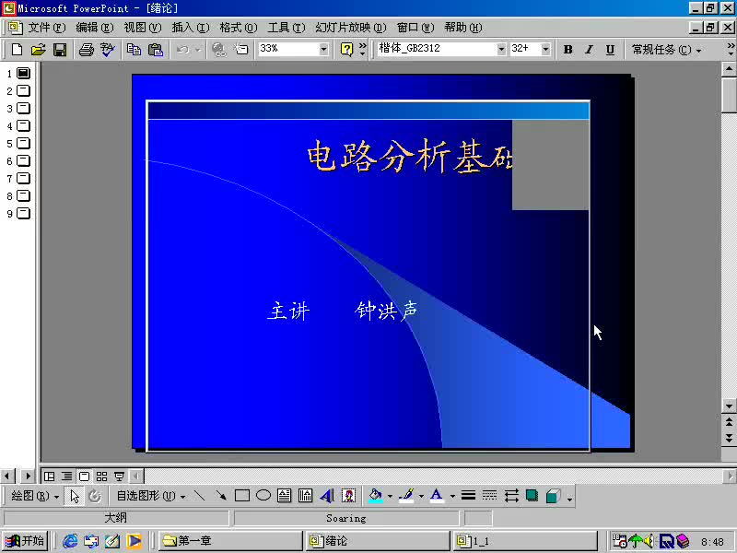Undo the last action
The height and width of the screenshot is (553, 737).
point(182,49)
